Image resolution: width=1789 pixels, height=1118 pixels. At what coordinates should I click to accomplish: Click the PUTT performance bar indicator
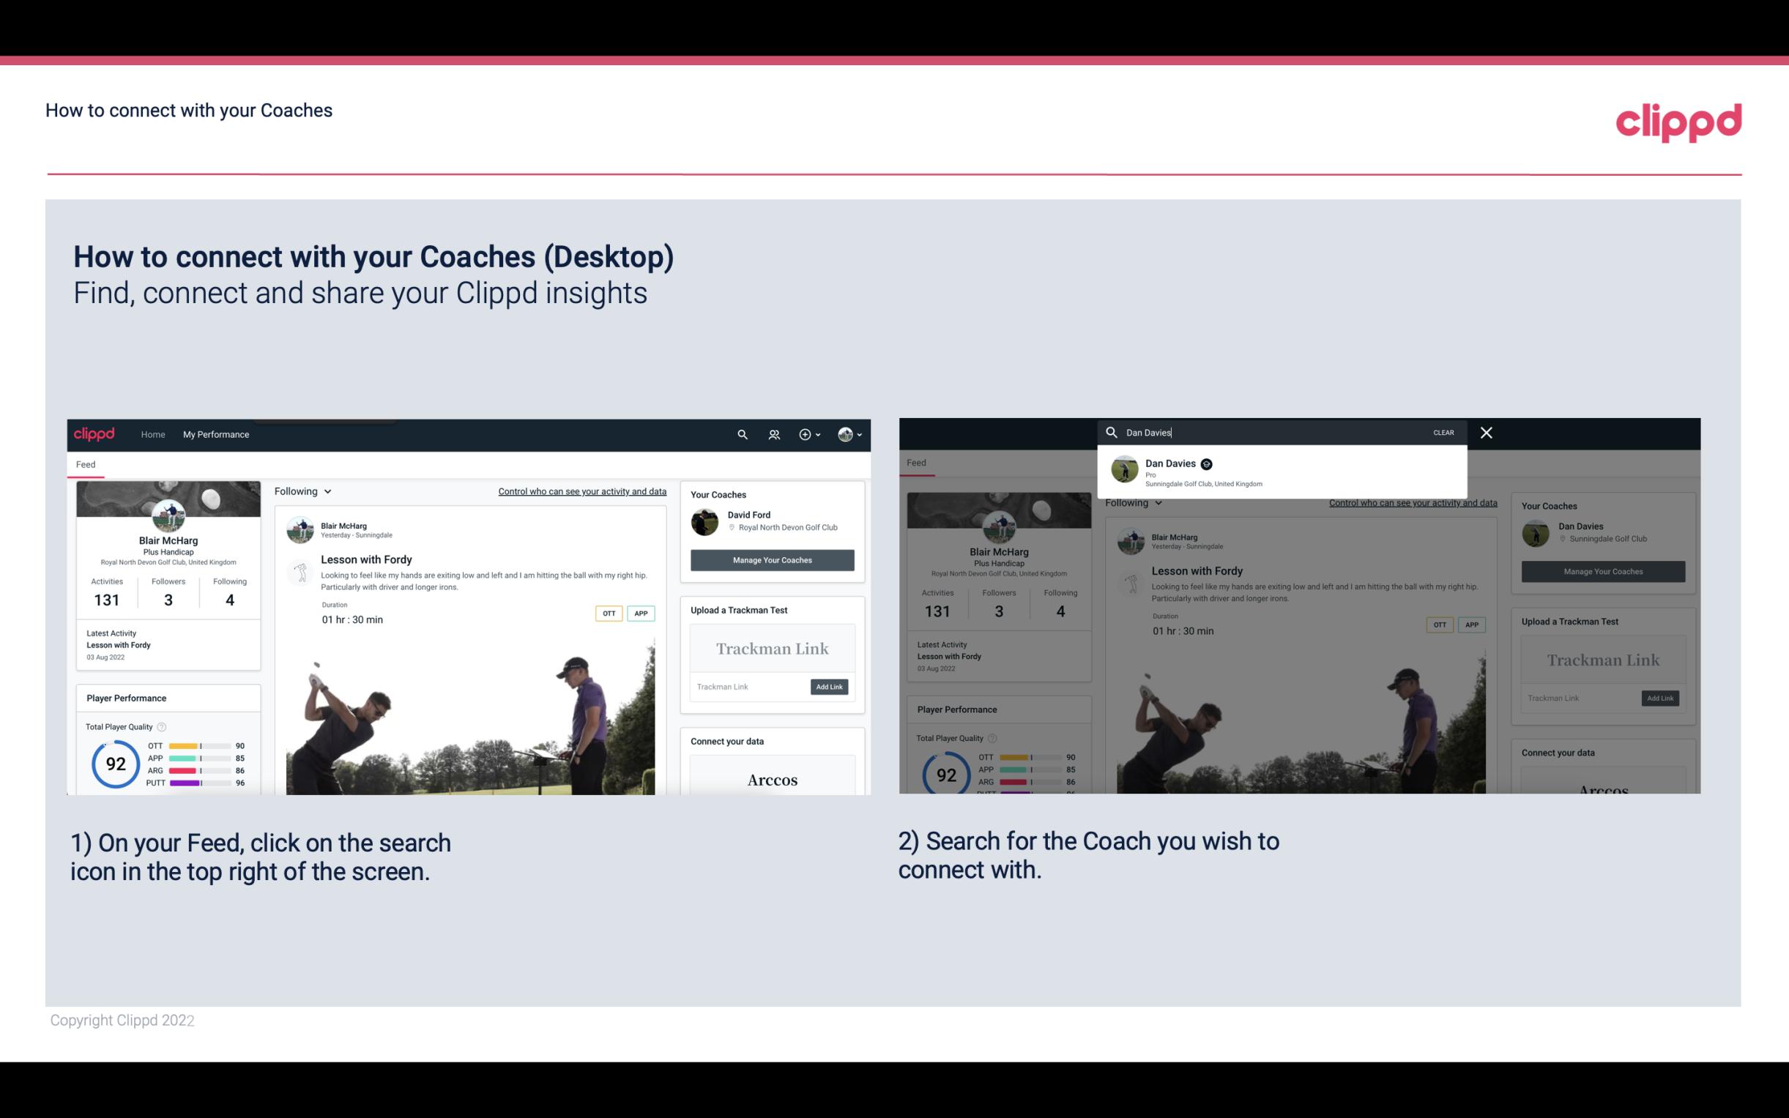tap(198, 783)
